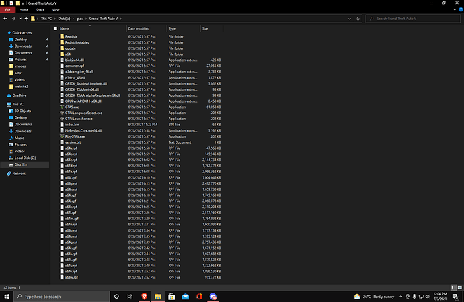Select the GTAVLauncher.exe icon
The image size is (464, 302).
tap(62, 118)
